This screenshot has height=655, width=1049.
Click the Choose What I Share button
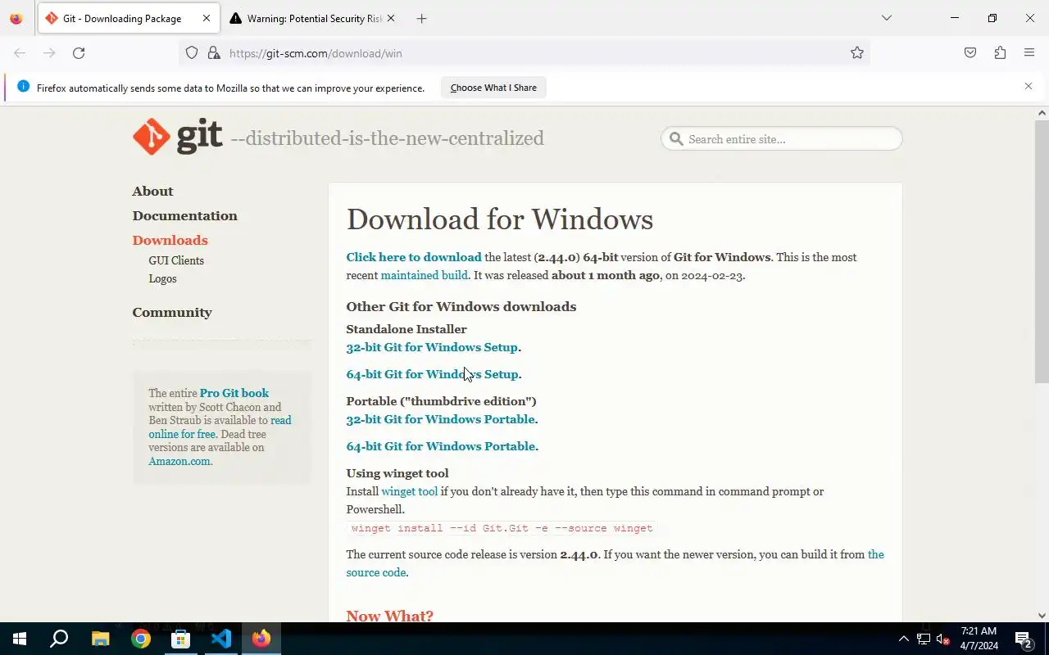pyautogui.click(x=493, y=88)
